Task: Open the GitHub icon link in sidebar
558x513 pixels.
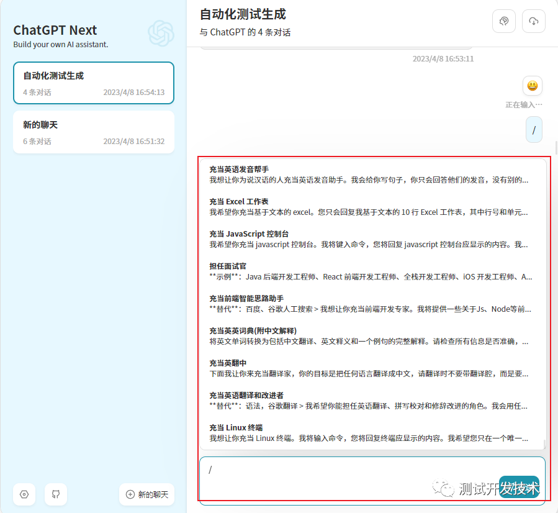Action: click(55, 494)
